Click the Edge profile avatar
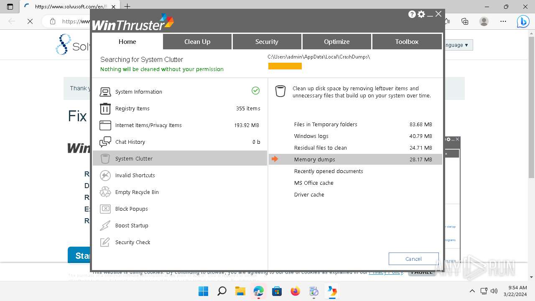 coord(484,21)
